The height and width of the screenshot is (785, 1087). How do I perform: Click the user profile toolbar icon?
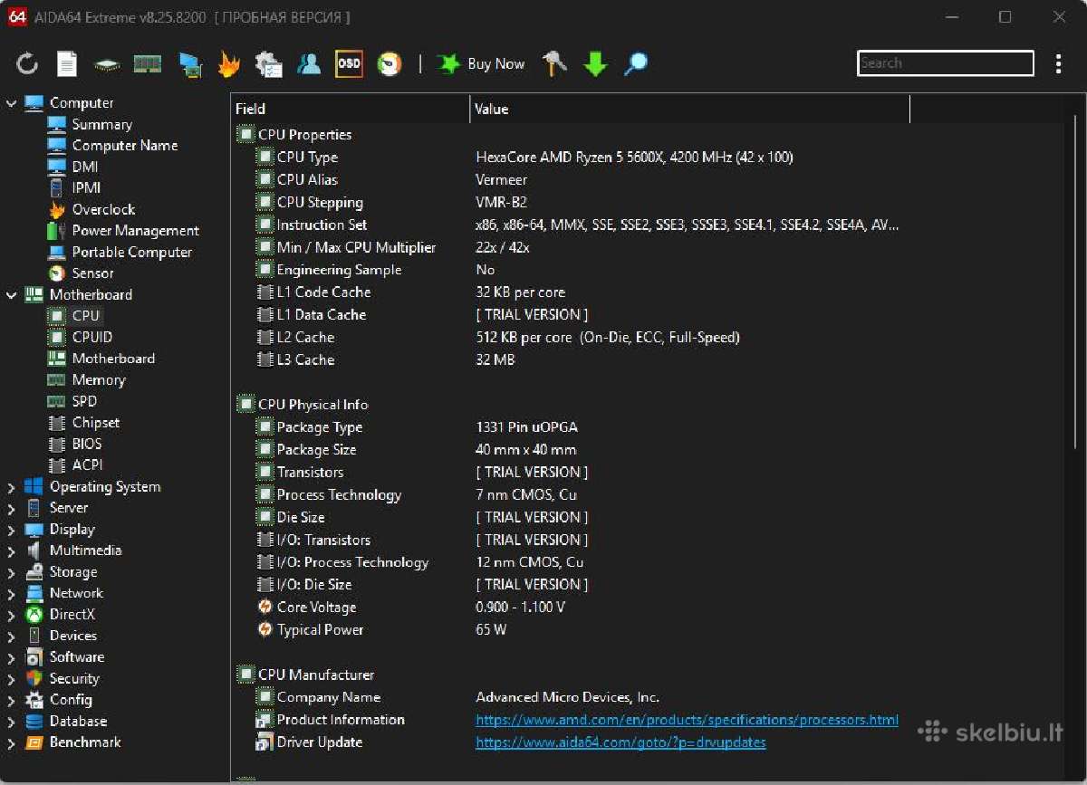[309, 63]
